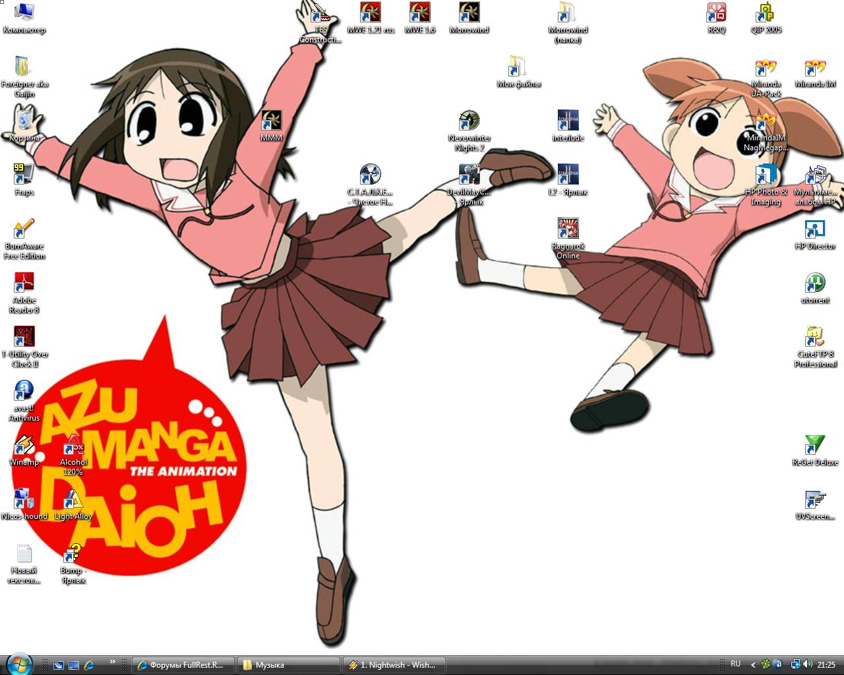Launch Miranda UA-Pack shortcut
This screenshot has width=844, height=675.
[766, 76]
